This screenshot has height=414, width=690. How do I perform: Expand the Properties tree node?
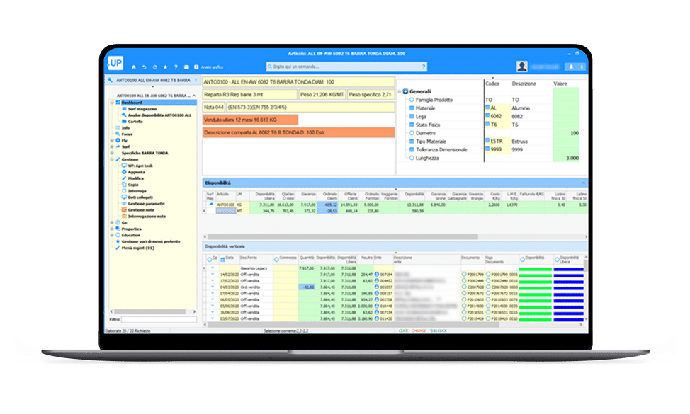tap(113, 229)
